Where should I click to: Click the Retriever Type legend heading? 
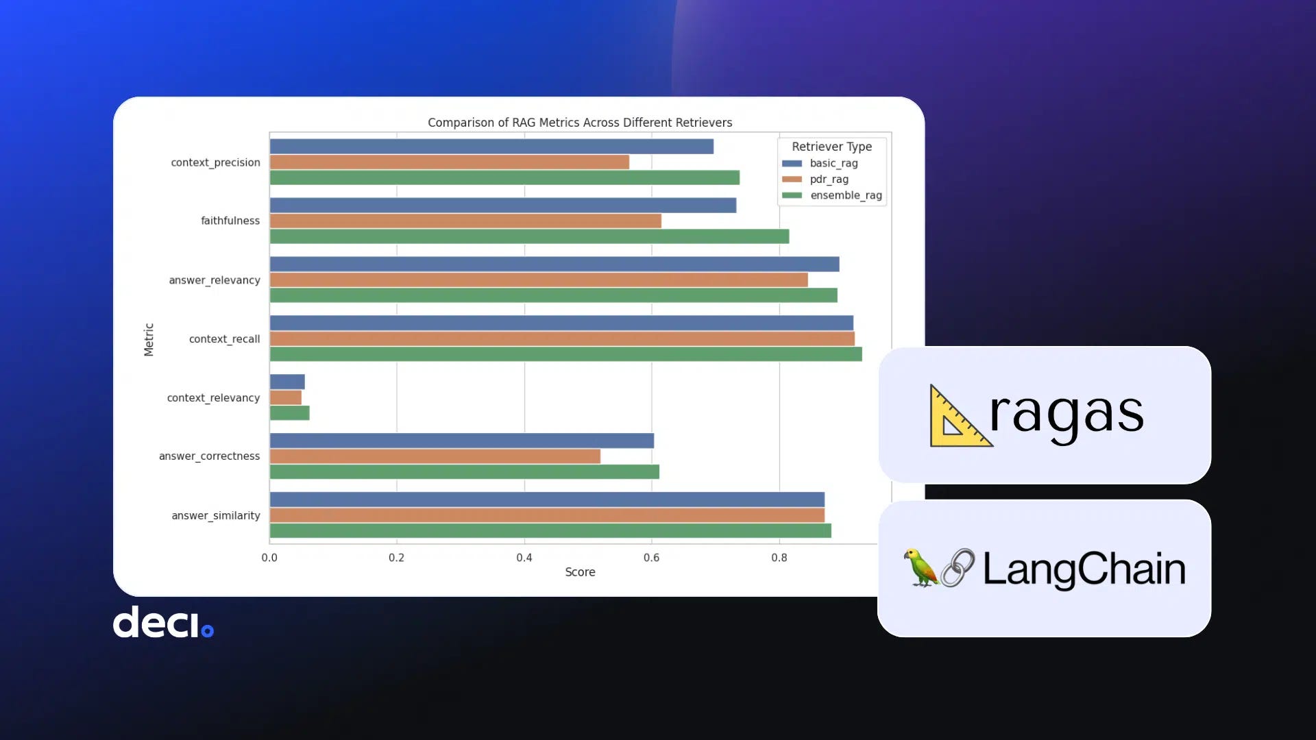[831, 147]
